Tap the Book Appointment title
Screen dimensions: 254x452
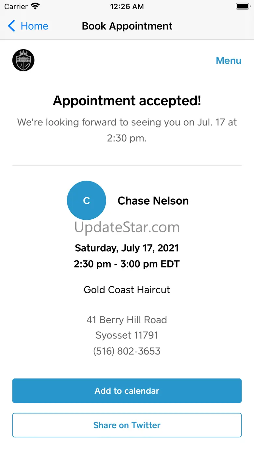coord(127,26)
